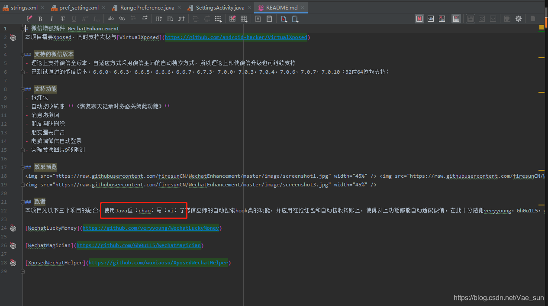This screenshot has height=306, width=548.
Task: Open the SettingsActivity.java tab
Action: [x=220, y=7]
